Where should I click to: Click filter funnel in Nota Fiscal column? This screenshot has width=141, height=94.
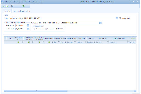coord(85,42)
